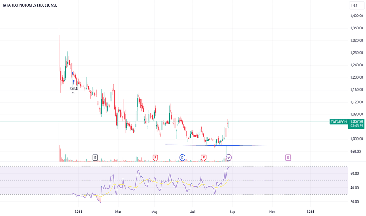Click the purple lightning event marker
The height and width of the screenshot is (216, 366).
(x=229, y=157)
